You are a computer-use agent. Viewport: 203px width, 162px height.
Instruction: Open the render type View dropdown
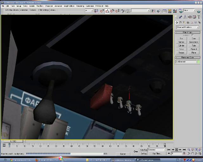coord(190,10)
